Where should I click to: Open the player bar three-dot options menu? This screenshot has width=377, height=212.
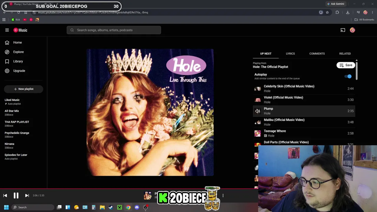[x=223, y=196]
